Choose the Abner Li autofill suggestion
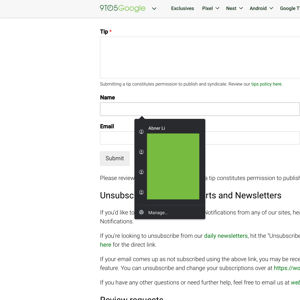The width and height of the screenshot is (300, 300). 157,128
